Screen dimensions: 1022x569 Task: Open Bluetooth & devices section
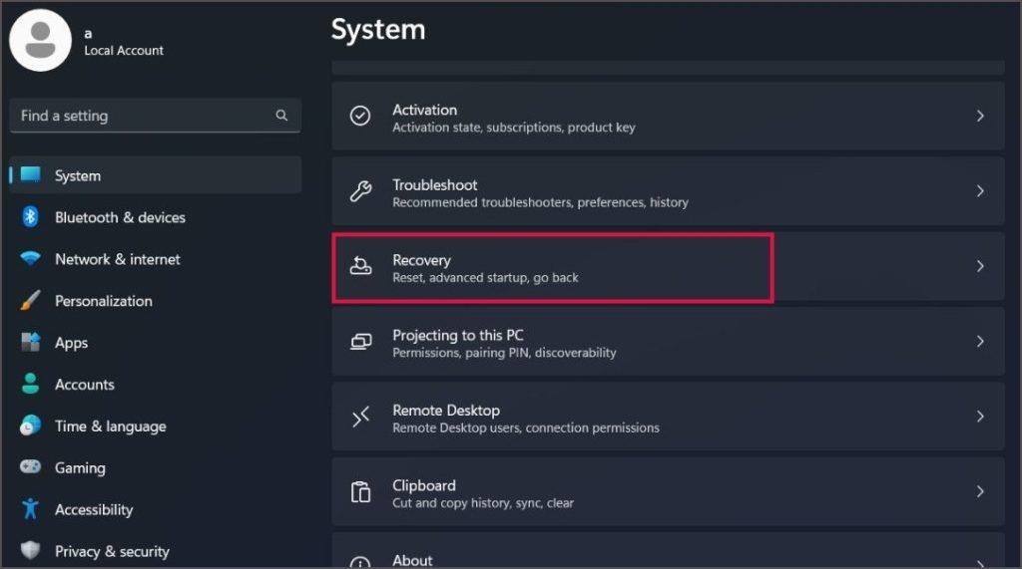coord(155,217)
